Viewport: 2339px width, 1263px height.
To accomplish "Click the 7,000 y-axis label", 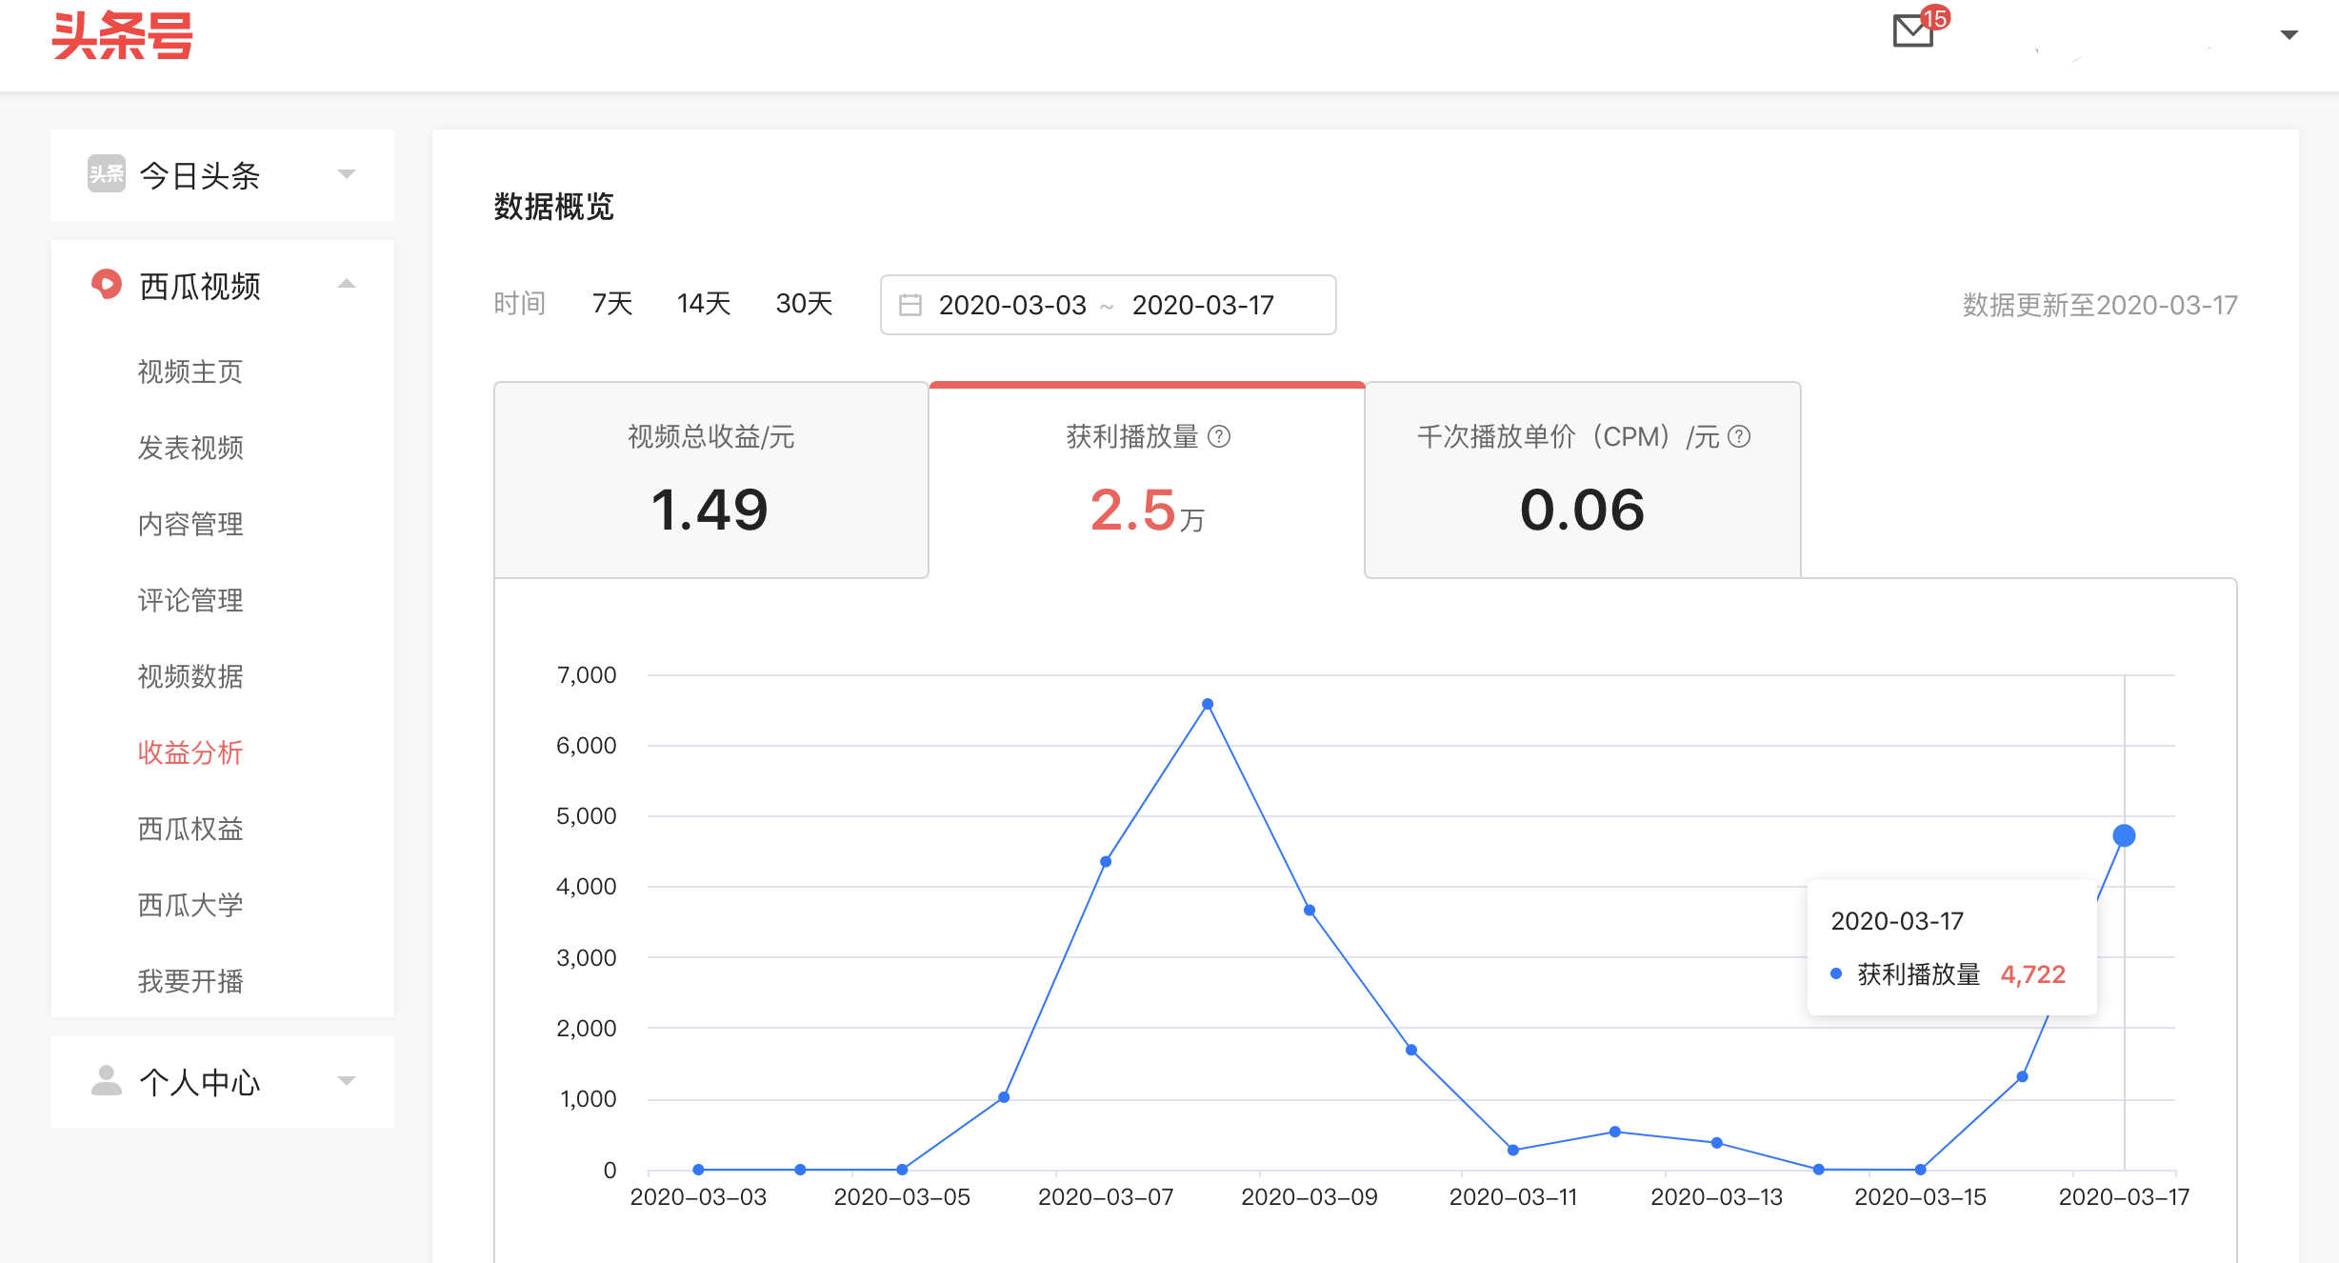I will click(587, 675).
